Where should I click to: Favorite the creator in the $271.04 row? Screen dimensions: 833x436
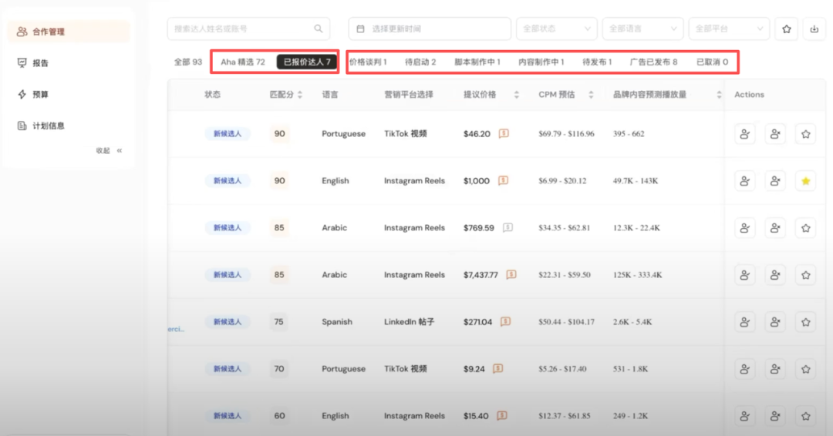click(x=805, y=322)
